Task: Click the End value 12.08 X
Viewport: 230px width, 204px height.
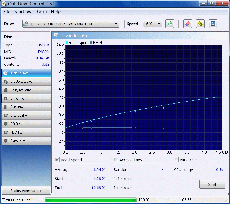Action: (x=98, y=188)
